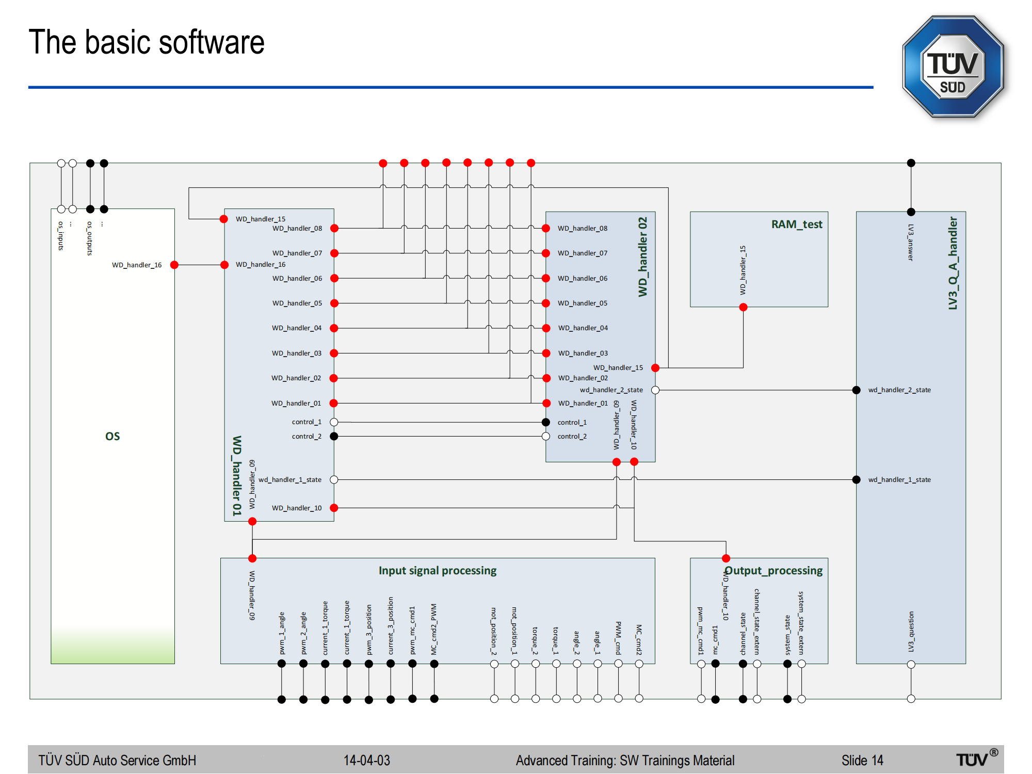Click the white control_1 port on WD_handler 01
1032x774 pixels.
point(334,422)
